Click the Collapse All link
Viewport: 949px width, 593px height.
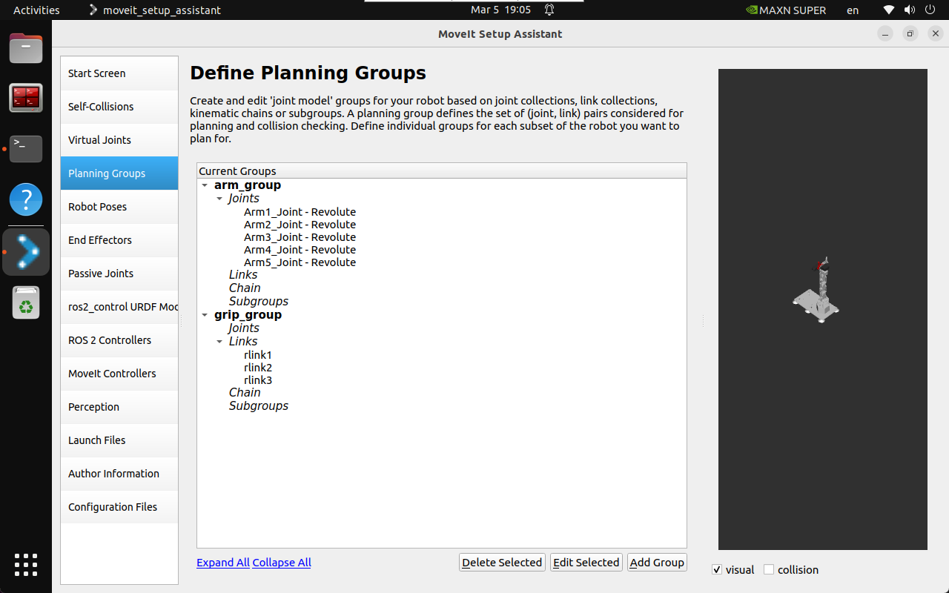pyautogui.click(x=282, y=563)
